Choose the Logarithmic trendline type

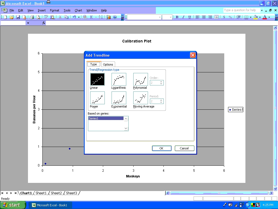click(119, 79)
